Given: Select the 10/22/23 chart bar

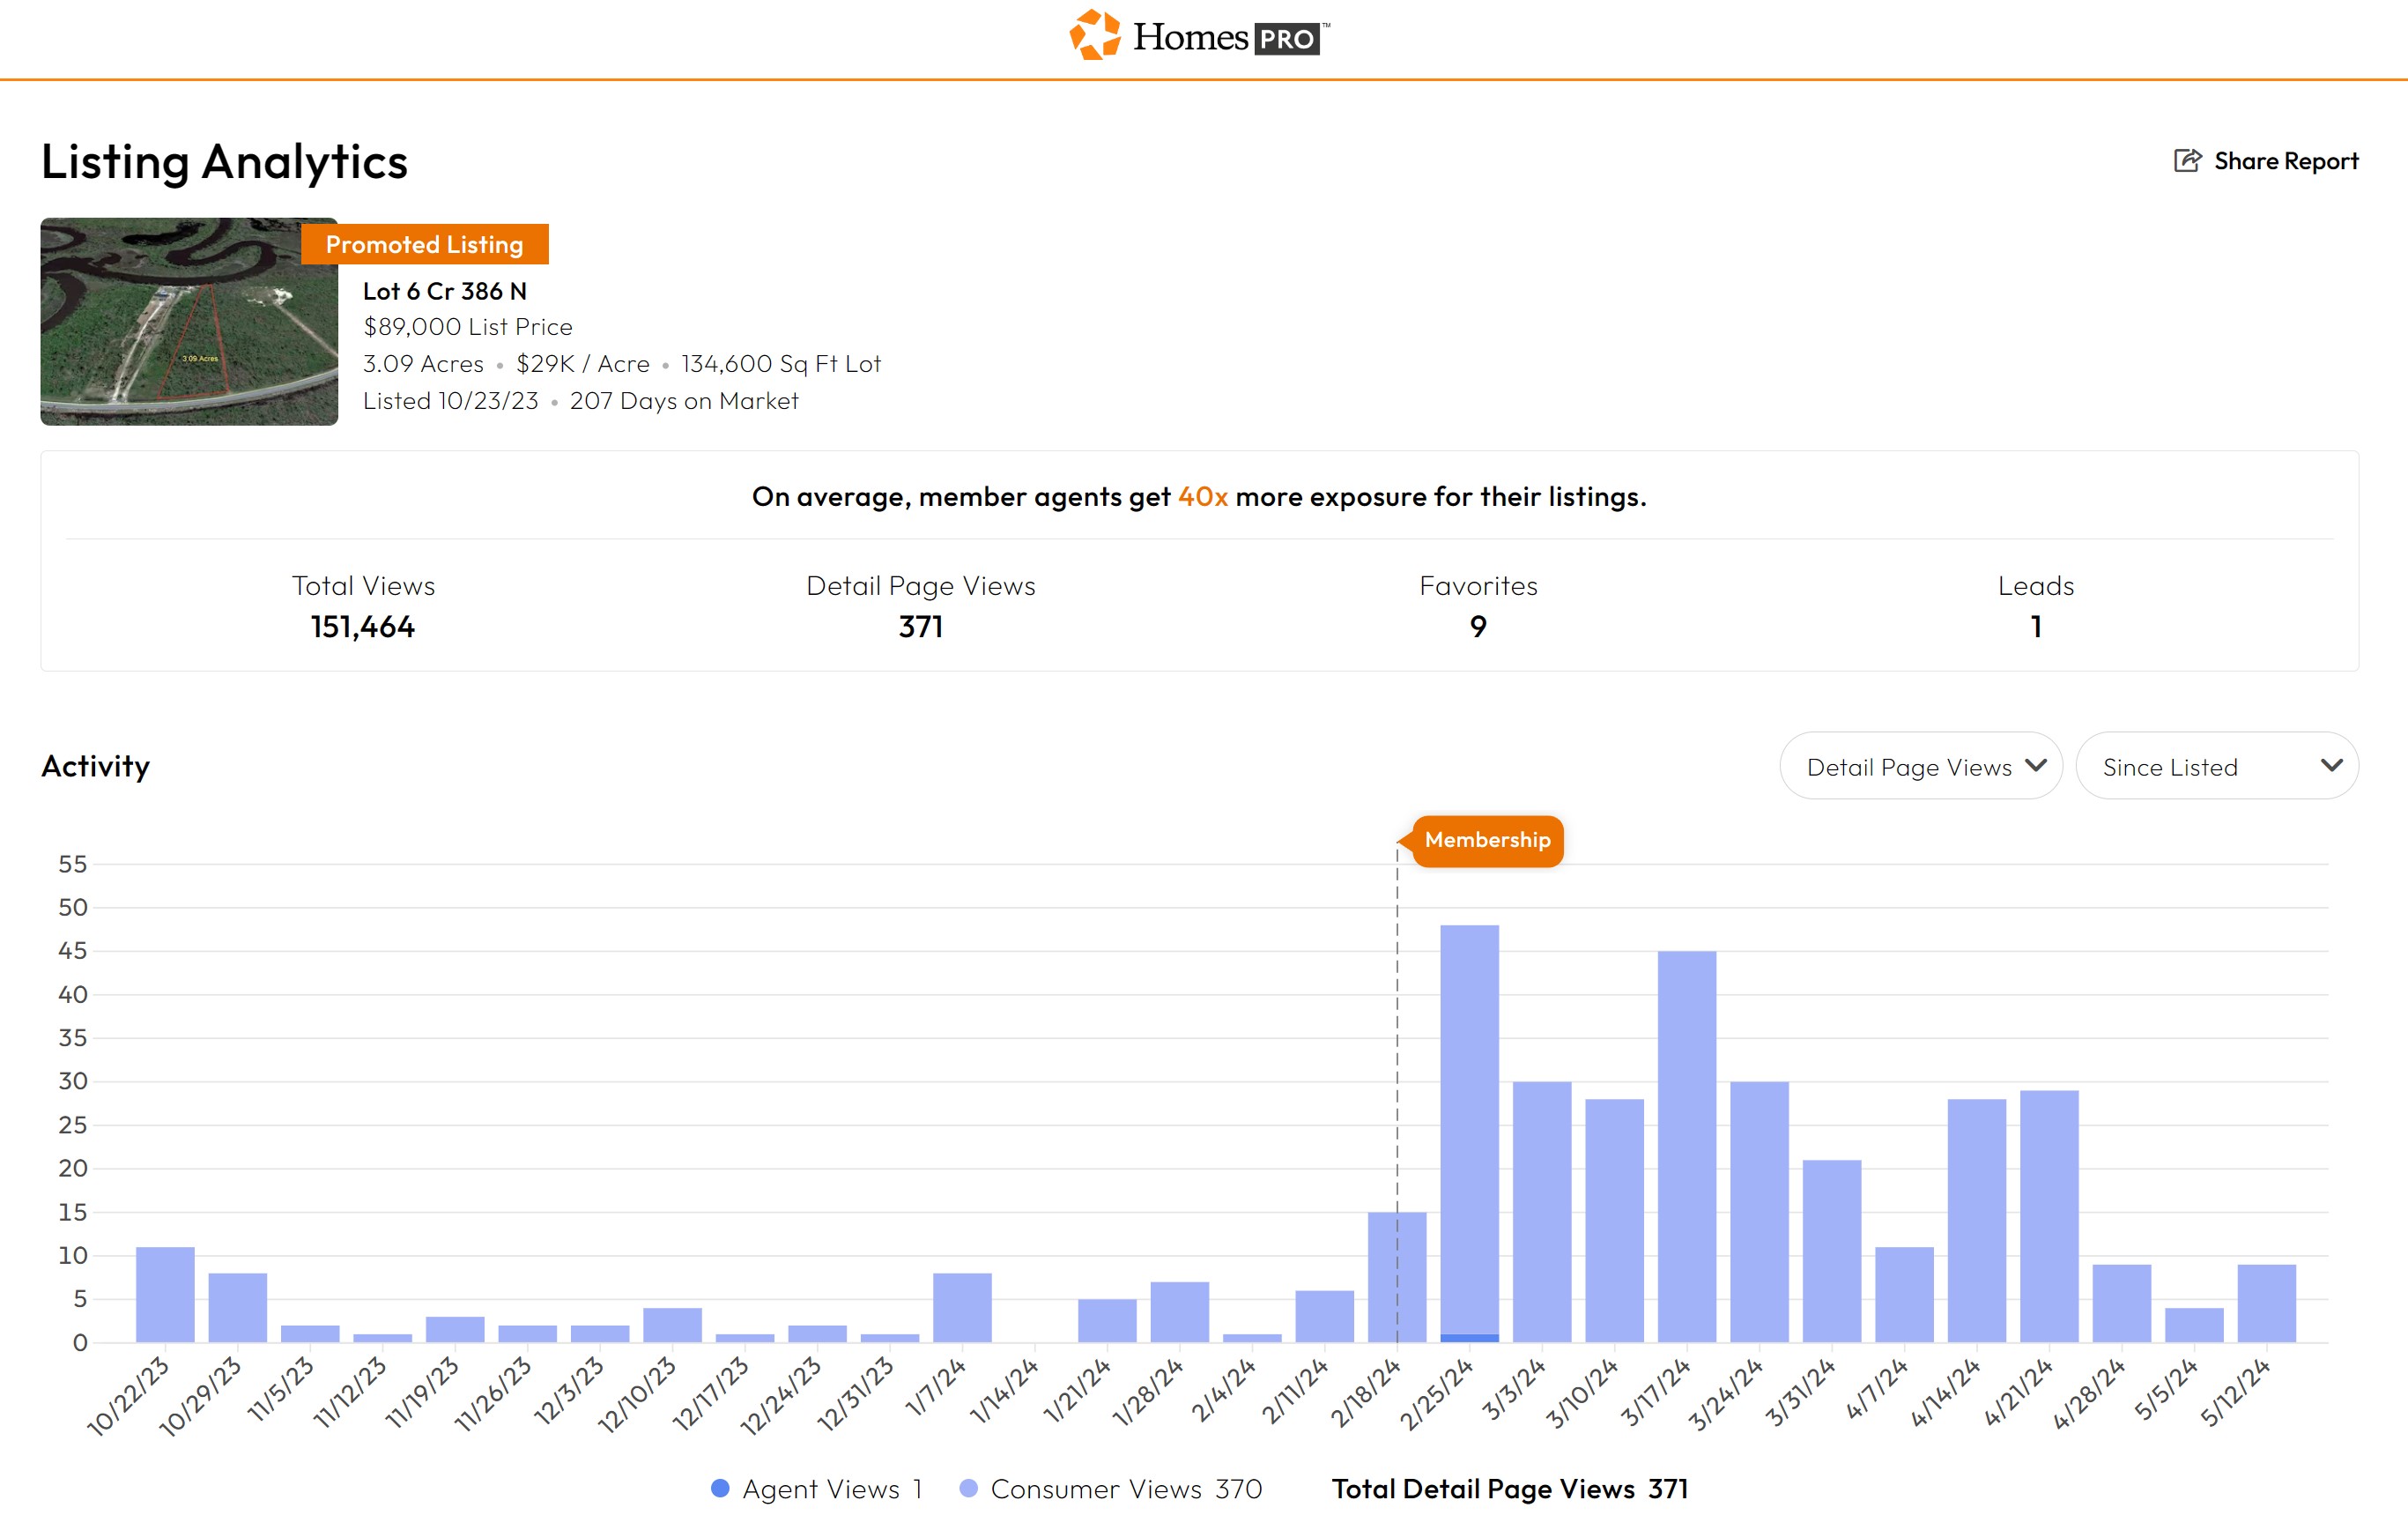Looking at the screenshot, I should tap(165, 1294).
